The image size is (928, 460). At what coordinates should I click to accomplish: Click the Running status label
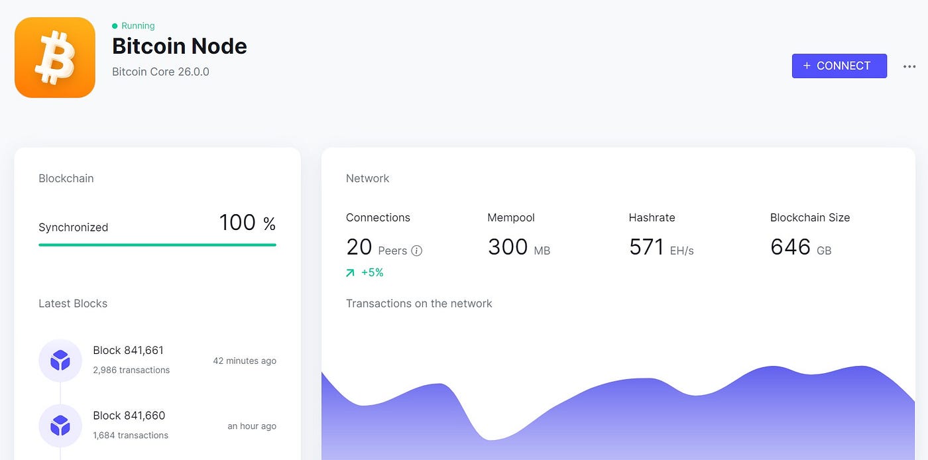(x=138, y=26)
